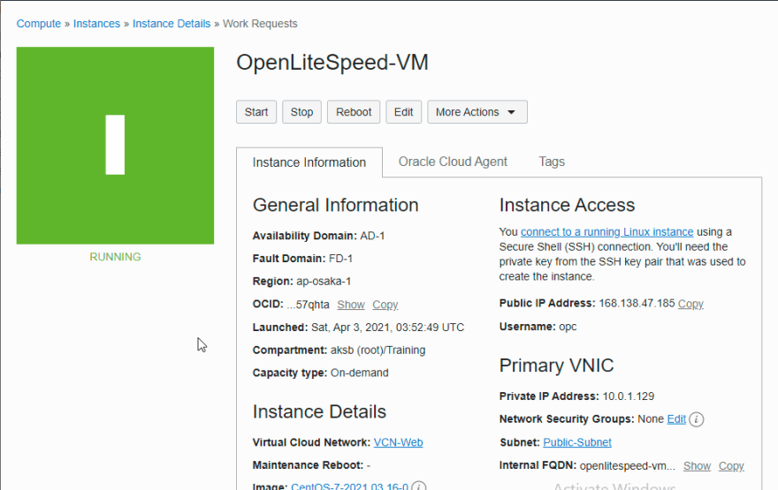Reboot the OpenLiteSpeed-VM instance
The width and height of the screenshot is (778, 490).
click(354, 112)
